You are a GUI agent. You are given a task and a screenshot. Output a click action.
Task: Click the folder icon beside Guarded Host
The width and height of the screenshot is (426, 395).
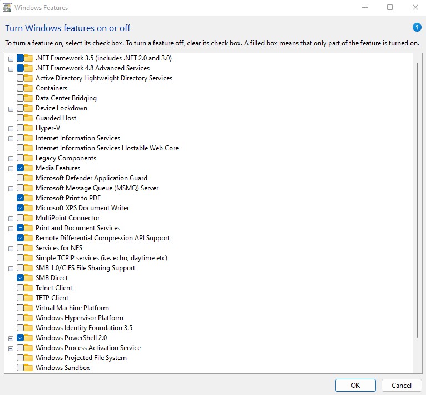coord(29,118)
